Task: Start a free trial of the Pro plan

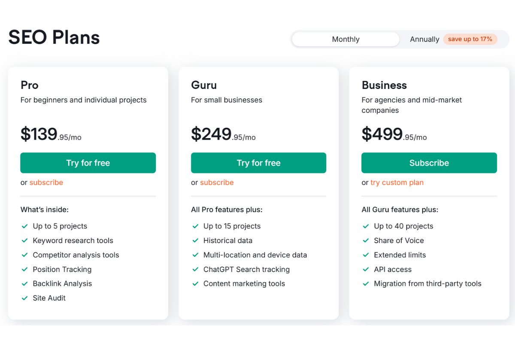Action: pyautogui.click(x=88, y=163)
